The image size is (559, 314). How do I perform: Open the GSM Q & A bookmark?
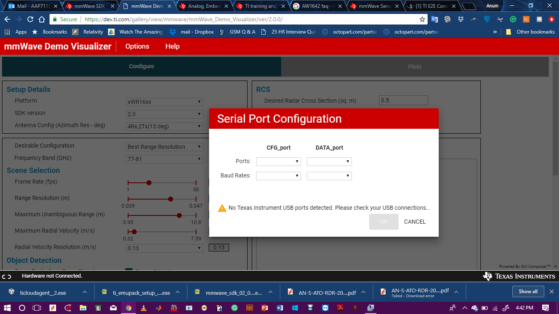237,32
